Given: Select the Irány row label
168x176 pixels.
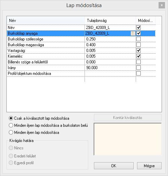Looking at the screenshot, I should coord(12,68).
